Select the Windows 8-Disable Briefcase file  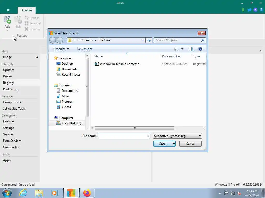[x=119, y=64]
